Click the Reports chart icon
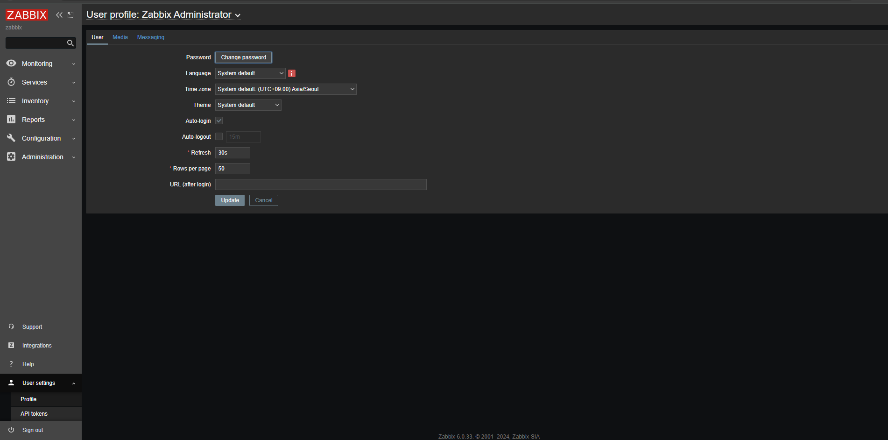The image size is (888, 440). [11, 119]
